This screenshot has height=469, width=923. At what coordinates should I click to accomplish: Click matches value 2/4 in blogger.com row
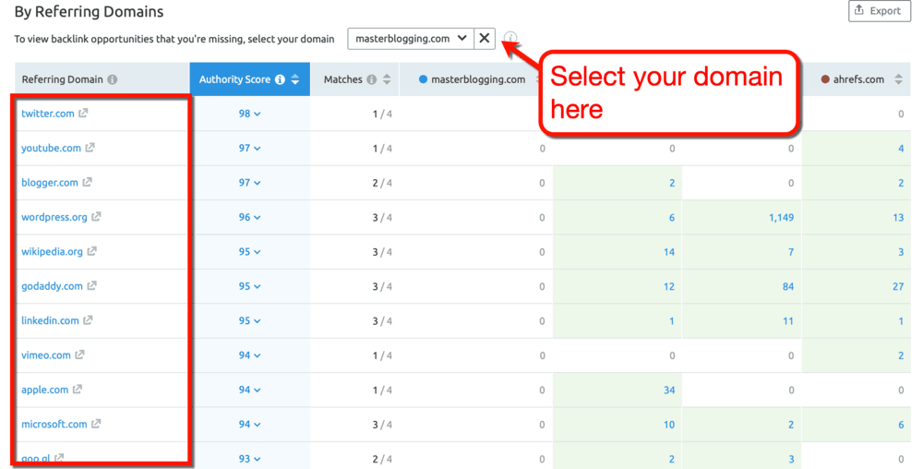[x=382, y=183]
